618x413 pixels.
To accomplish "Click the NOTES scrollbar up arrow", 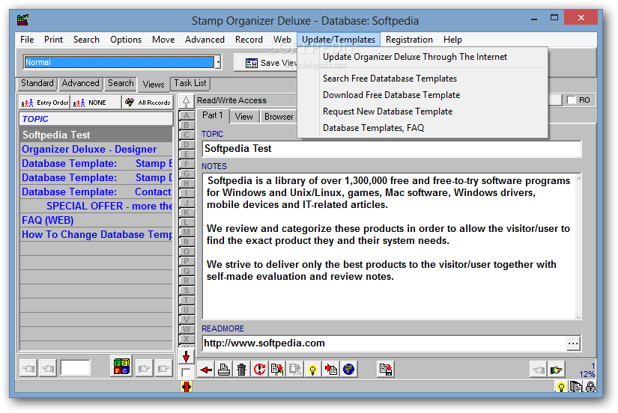I will (578, 179).
